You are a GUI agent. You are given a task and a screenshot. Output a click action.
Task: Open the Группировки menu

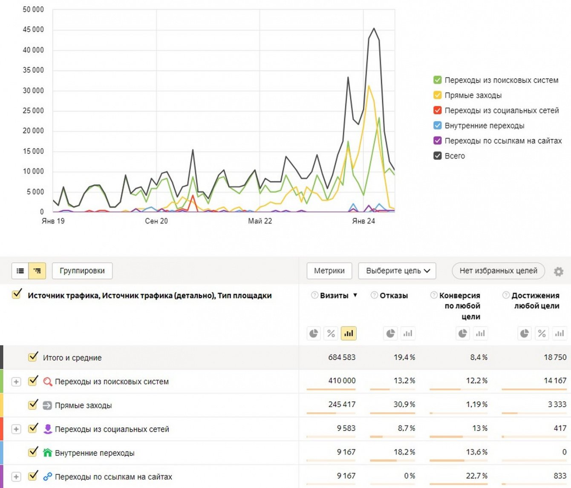(82, 271)
